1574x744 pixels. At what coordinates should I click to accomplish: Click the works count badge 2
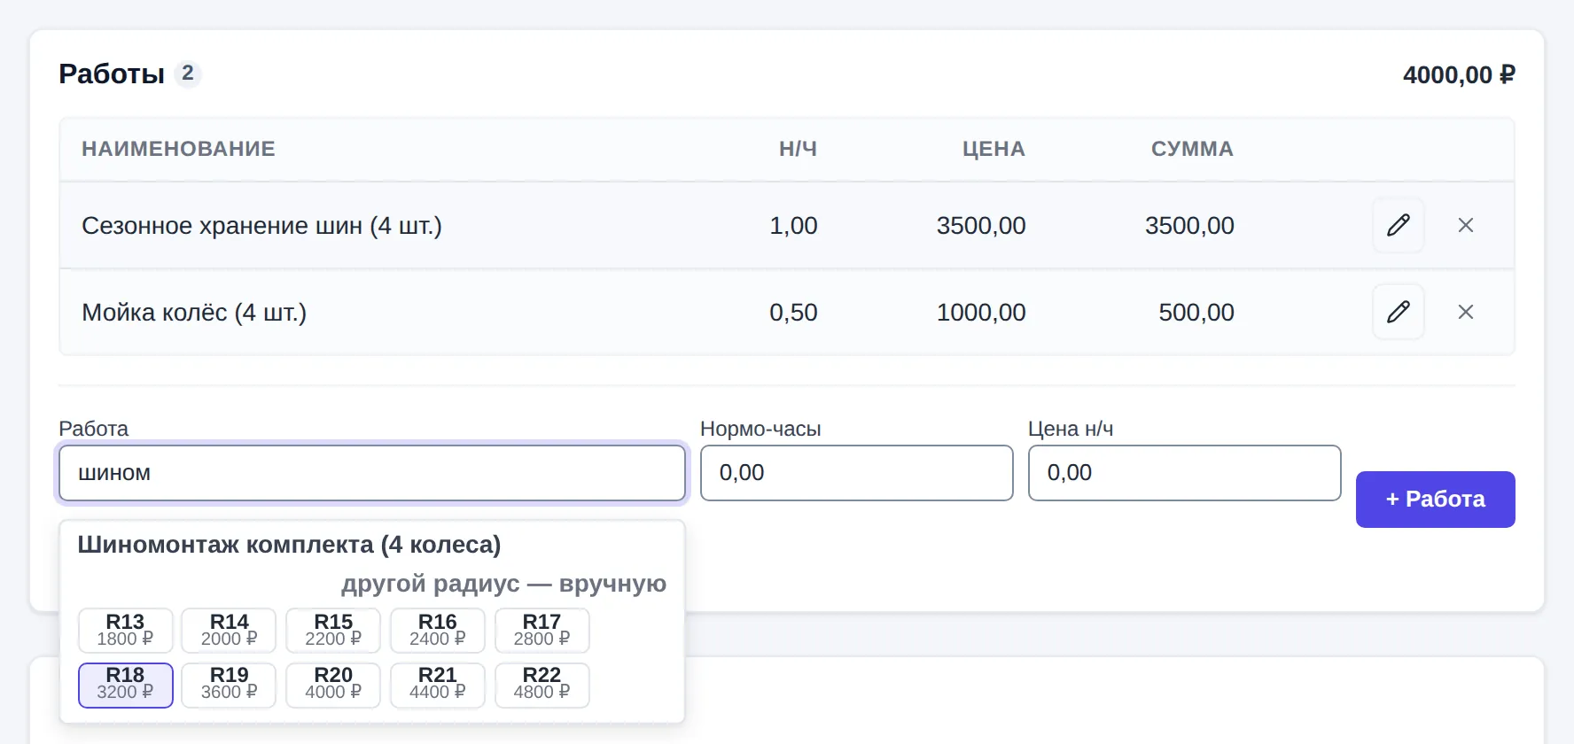[x=188, y=74]
